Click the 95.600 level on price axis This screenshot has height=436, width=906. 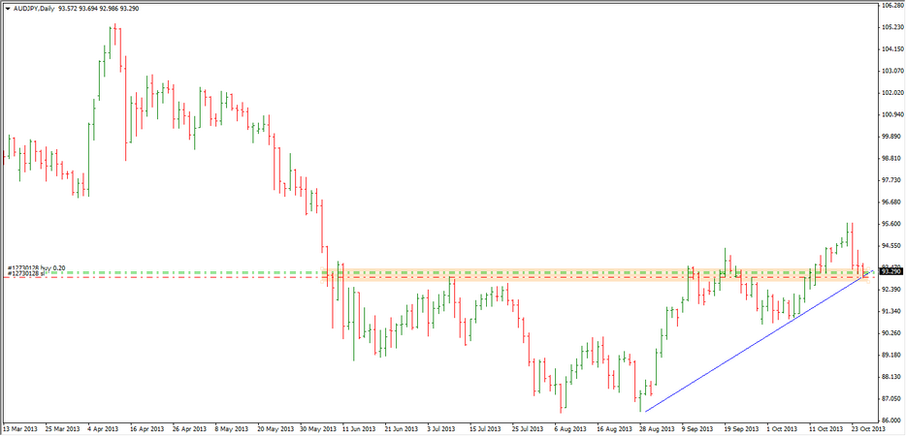click(891, 224)
